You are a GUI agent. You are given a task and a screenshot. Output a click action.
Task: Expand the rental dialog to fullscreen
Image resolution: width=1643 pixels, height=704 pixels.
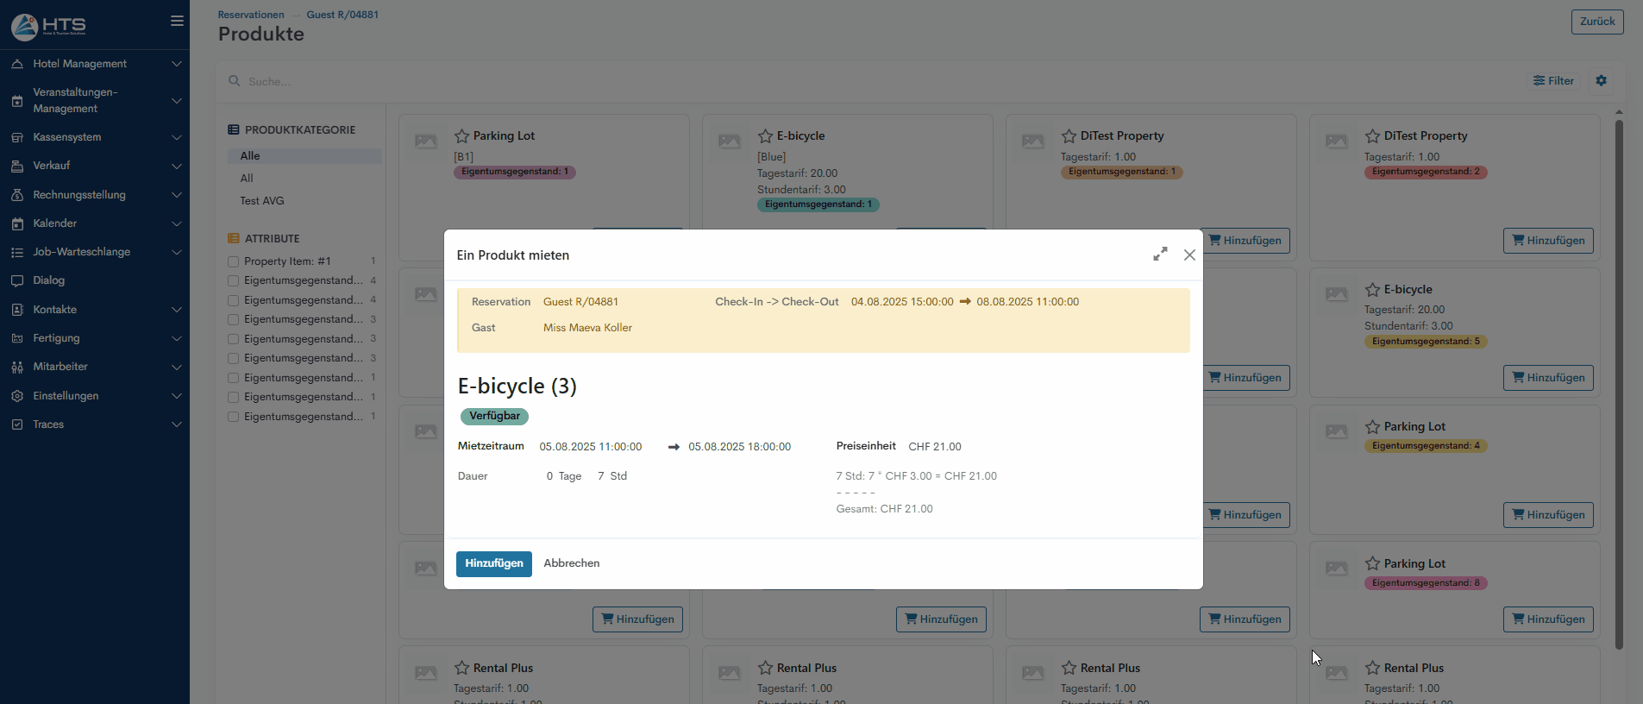pyautogui.click(x=1160, y=255)
